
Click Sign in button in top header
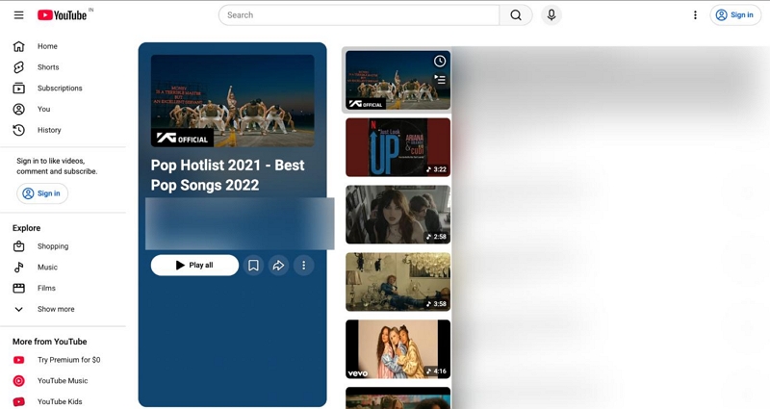[x=735, y=15]
